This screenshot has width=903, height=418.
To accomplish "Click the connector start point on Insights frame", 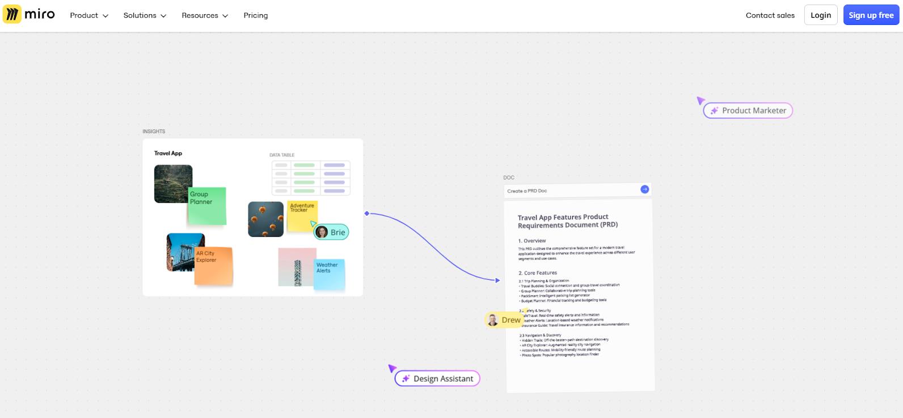I will pyautogui.click(x=367, y=214).
